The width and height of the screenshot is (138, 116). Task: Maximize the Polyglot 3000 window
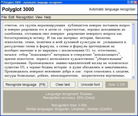(x=132, y=2)
